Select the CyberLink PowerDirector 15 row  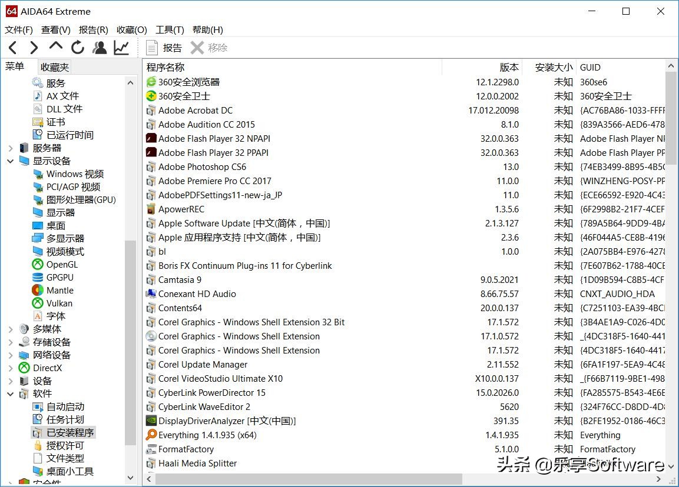(405, 393)
